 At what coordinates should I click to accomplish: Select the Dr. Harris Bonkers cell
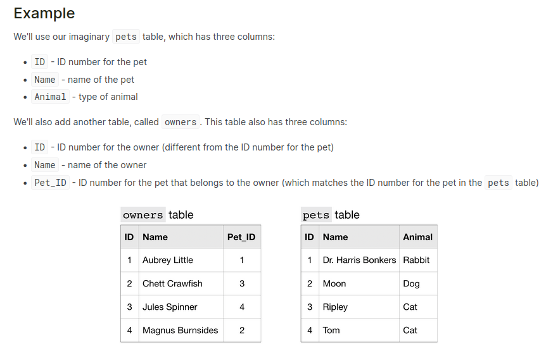click(359, 260)
